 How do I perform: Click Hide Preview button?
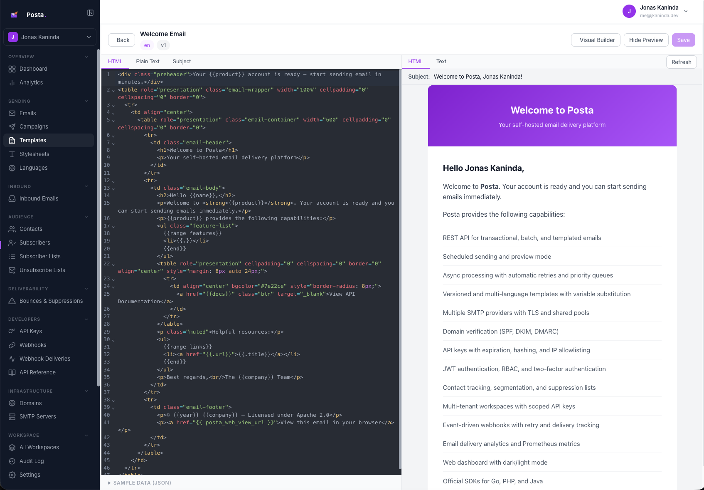click(646, 40)
